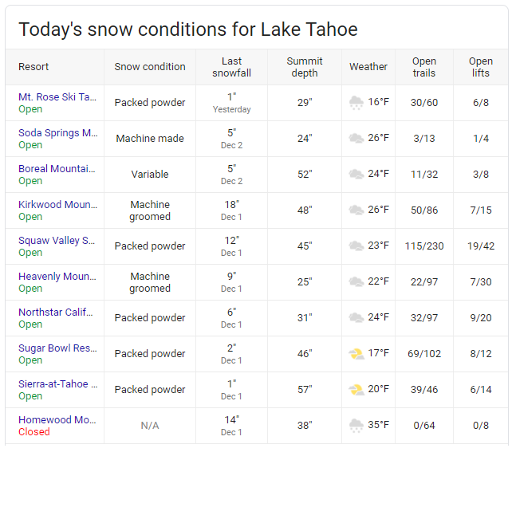Click the Open lifts column header
The image size is (512, 519).
tap(481, 67)
